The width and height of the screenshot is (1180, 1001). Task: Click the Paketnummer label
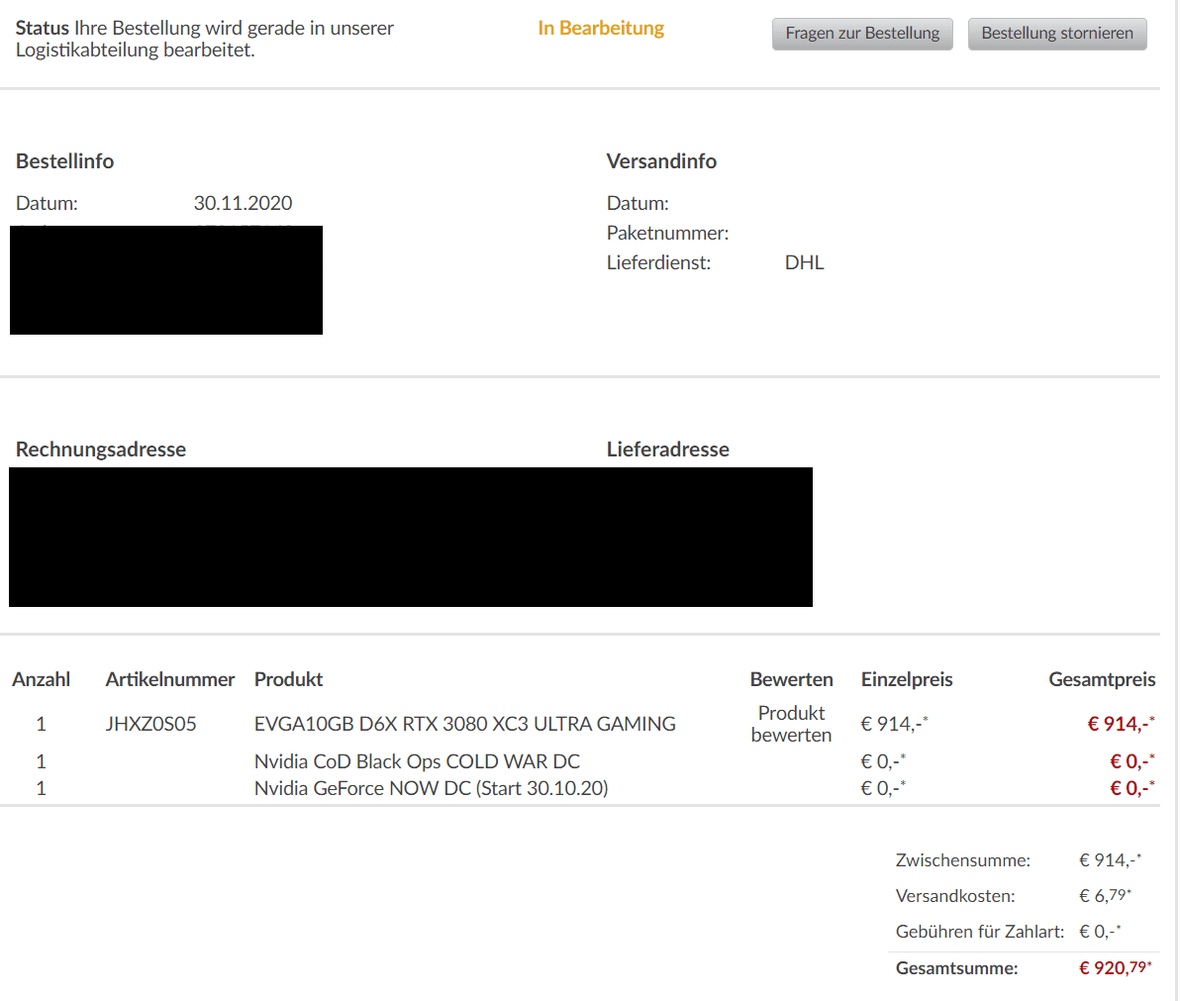[667, 234]
